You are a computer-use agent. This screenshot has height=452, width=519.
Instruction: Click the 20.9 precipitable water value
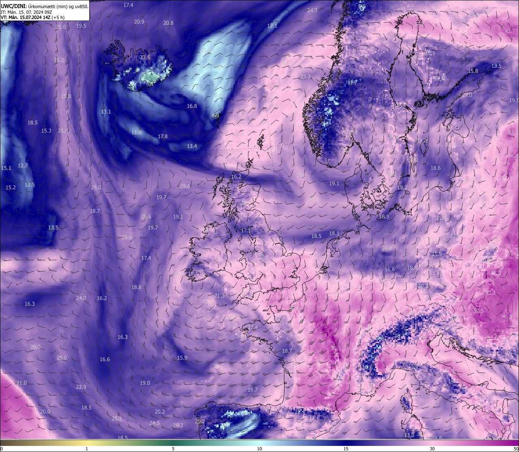click(x=139, y=21)
